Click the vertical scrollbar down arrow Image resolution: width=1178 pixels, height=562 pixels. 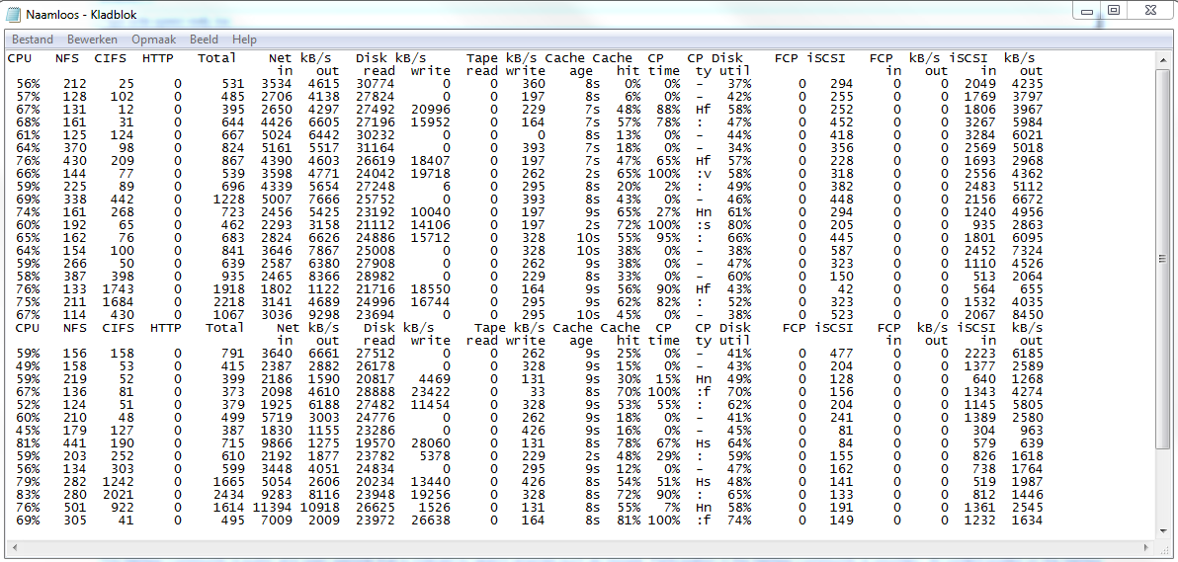pyautogui.click(x=1163, y=532)
